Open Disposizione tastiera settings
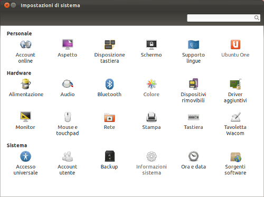Screen dimensions: 264x197 coord(109,51)
